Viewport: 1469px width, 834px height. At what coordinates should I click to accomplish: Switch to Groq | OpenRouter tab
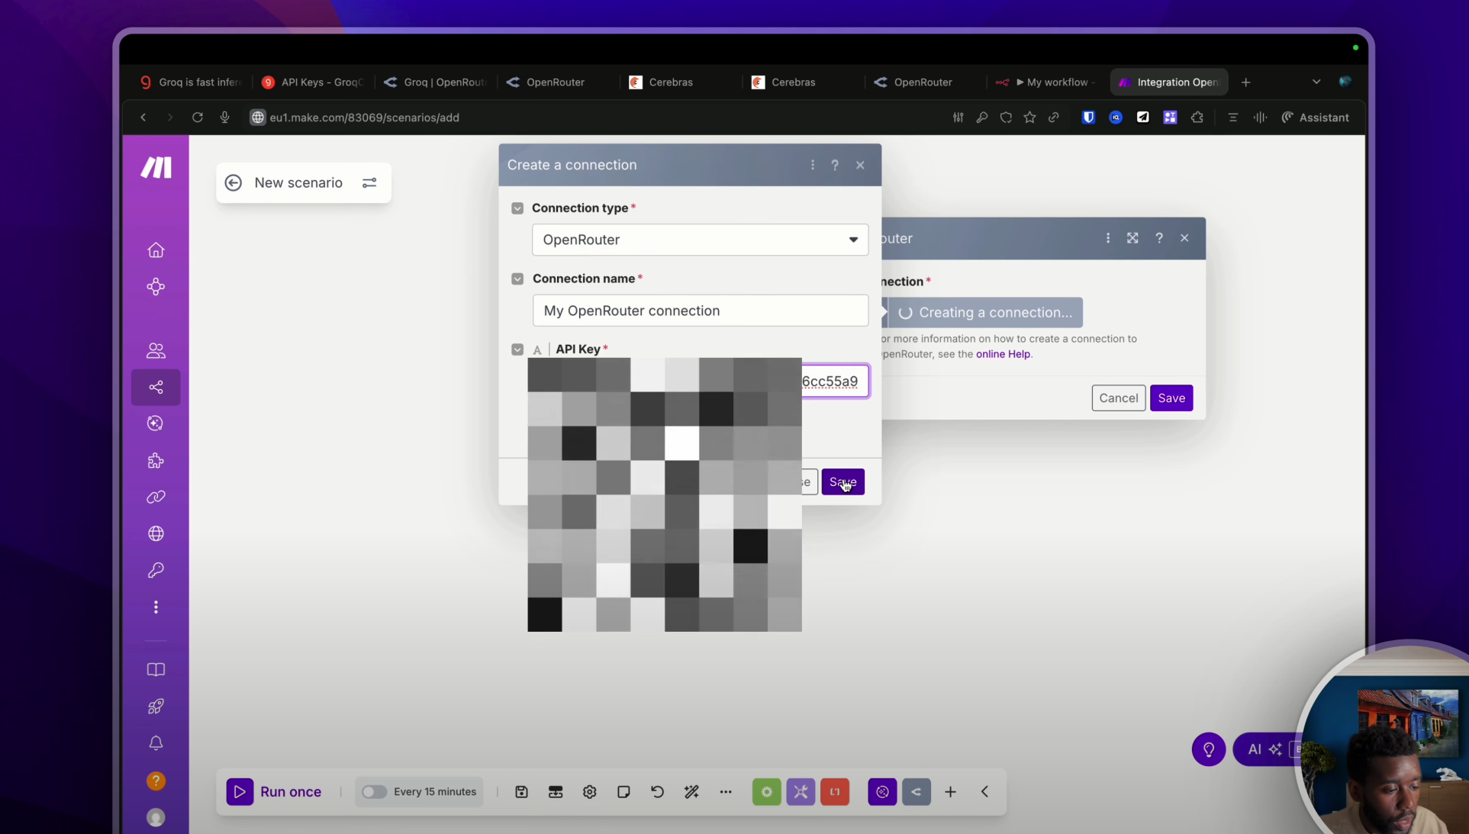point(436,82)
